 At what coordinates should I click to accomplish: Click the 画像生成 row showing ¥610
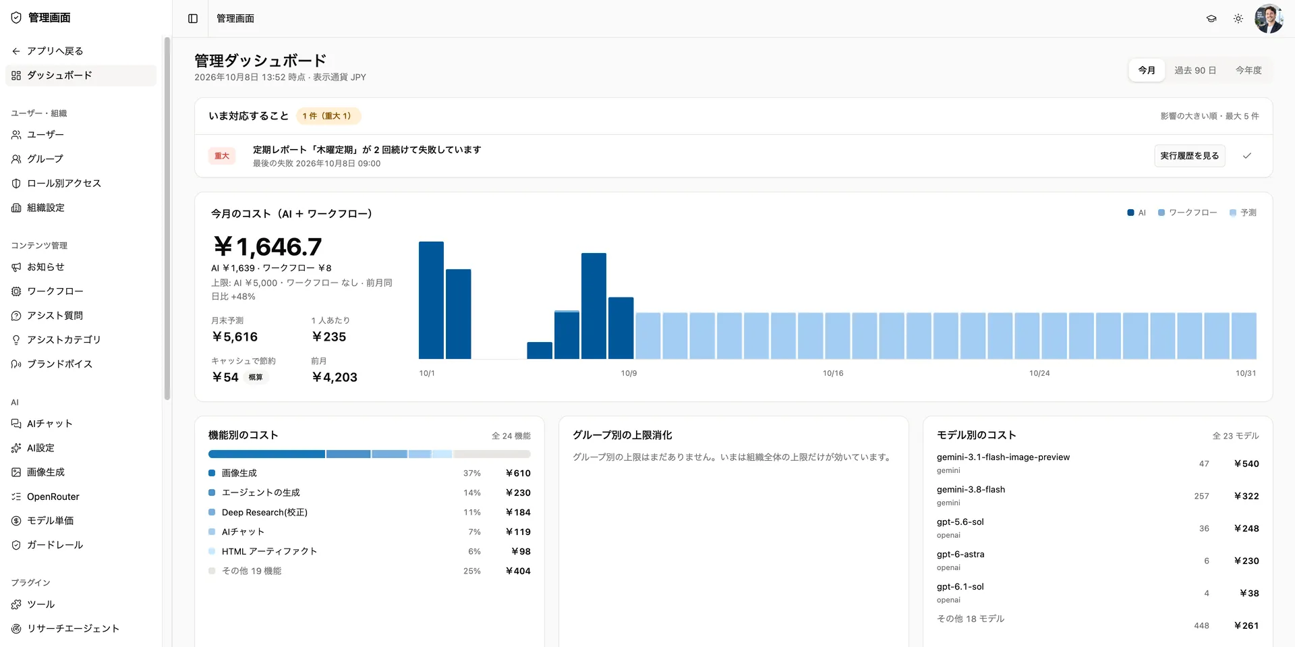click(x=370, y=474)
